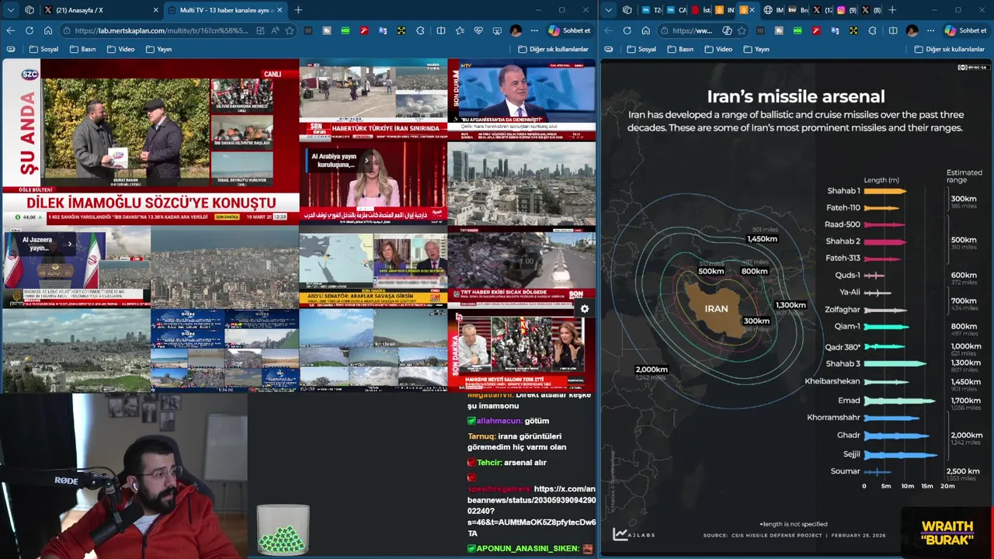
Task: Open browser essentials heart icon
Action: point(478,30)
